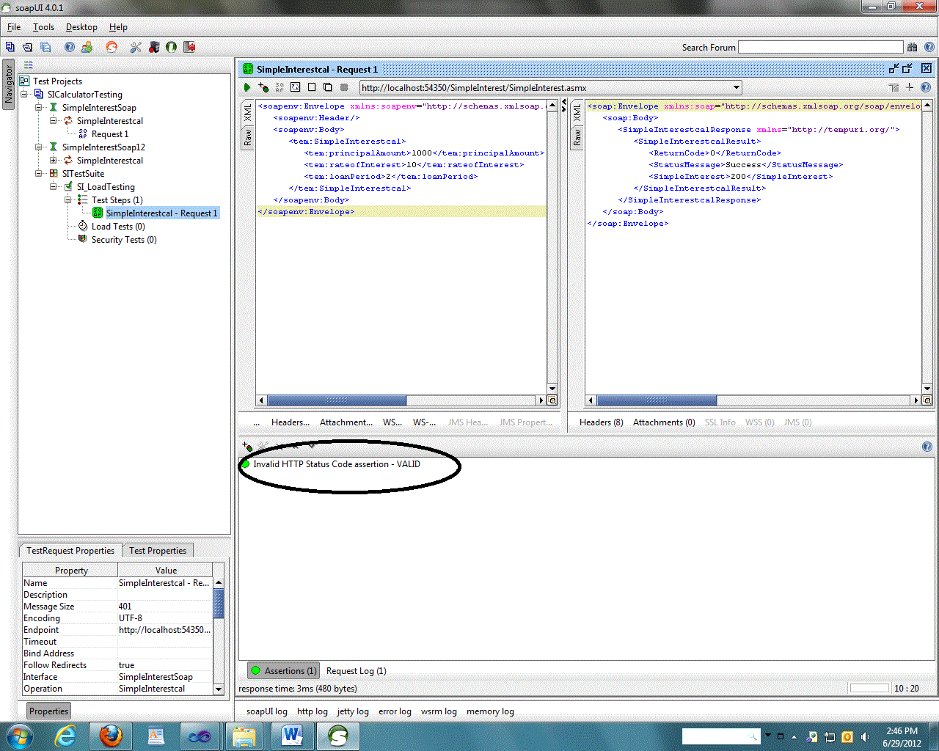Switch to the Test Properties tab
The height and width of the screenshot is (751, 939).
pyautogui.click(x=158, y=551)
